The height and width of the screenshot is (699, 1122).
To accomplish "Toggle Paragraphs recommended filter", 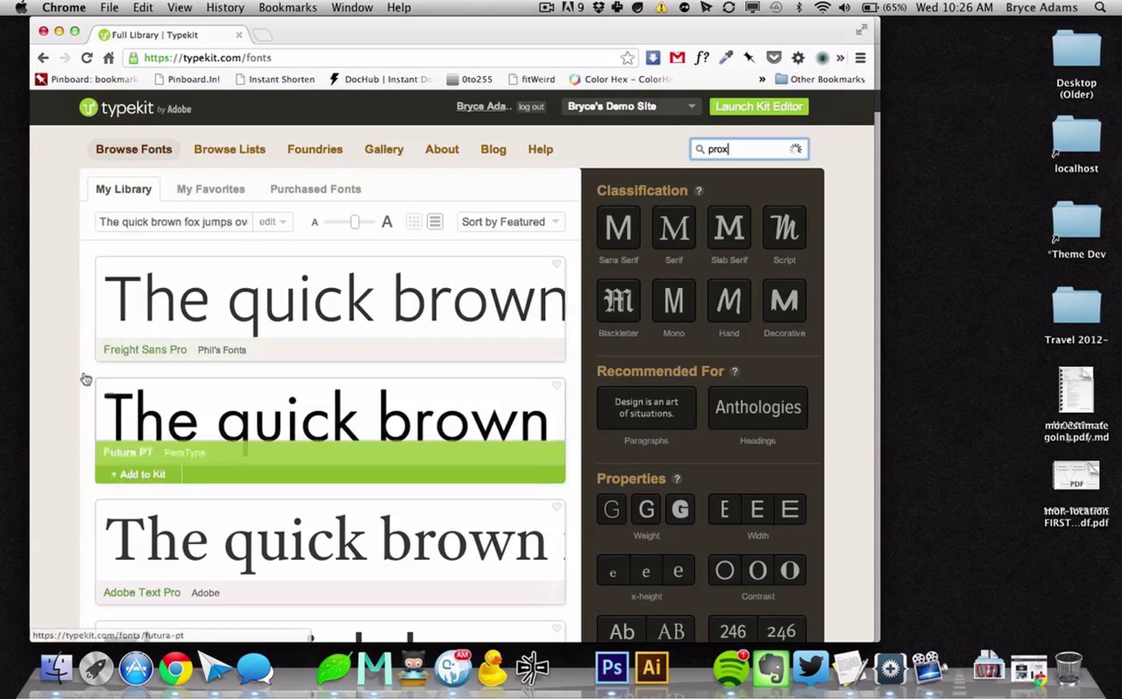I will [647, 408].
